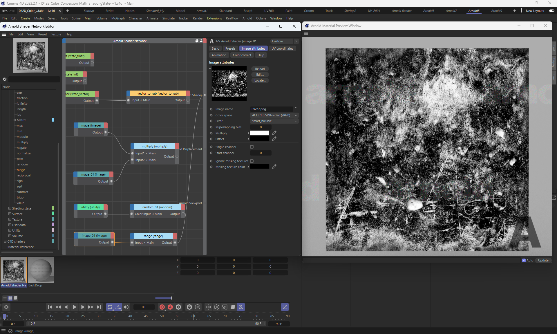
Task: Click the Reload image button
Action: (260, 69)
